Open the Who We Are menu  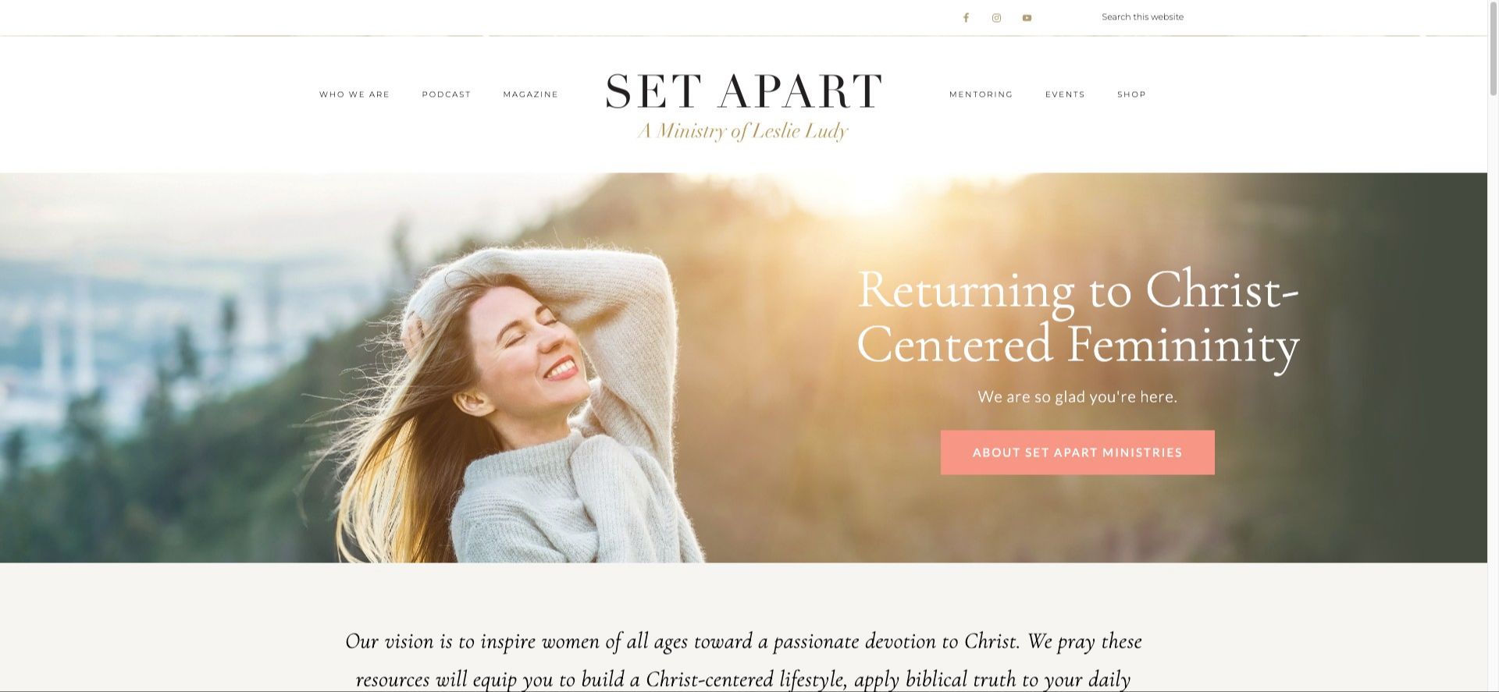click(354, 94)
